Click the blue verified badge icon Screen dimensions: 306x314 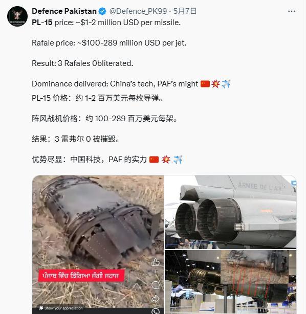click(103, 11)
